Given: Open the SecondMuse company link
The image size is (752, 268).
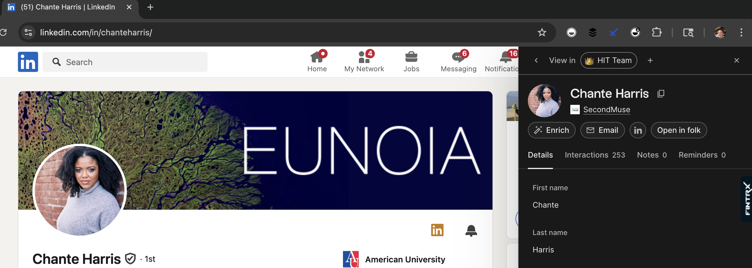Looking at the screenshot, I should 606,110.
